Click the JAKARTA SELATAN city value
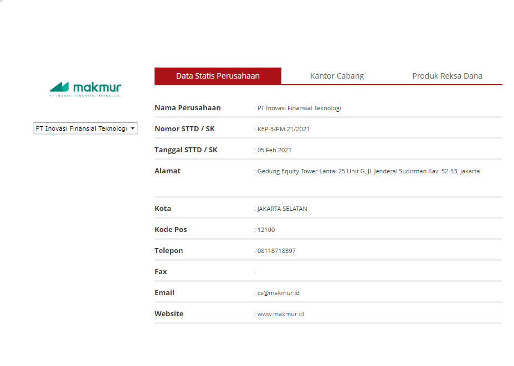This screenshot has width=514, height=366. (282, 209)
